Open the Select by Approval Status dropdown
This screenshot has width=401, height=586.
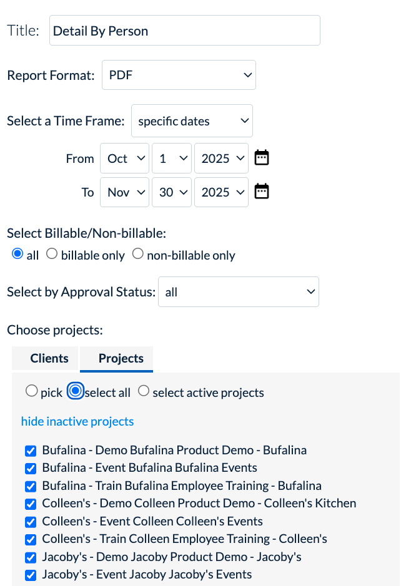click(x=239, y=291)
